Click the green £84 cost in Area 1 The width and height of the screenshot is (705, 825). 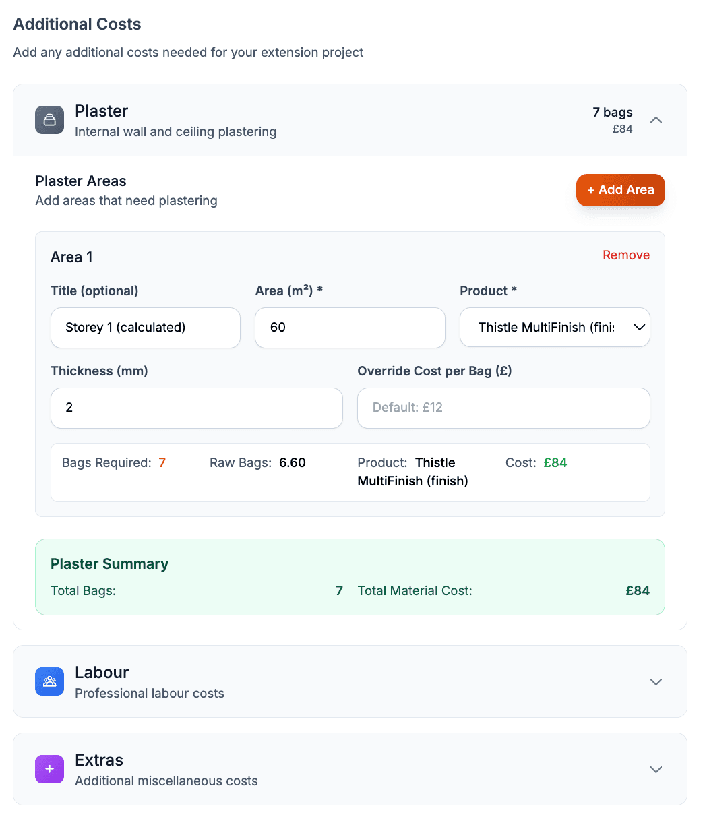555,463
